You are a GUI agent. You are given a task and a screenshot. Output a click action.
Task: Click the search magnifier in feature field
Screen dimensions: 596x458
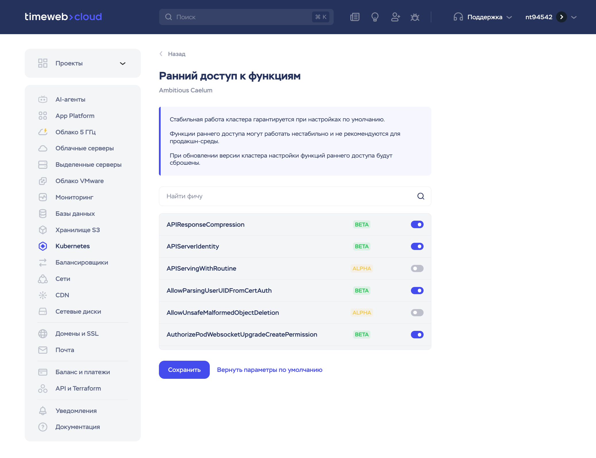[x=421, y=196]
